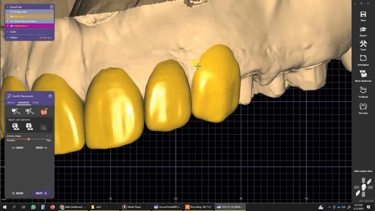Expand the Virtual waxup/bottom group arrow
This screenshot has width=375, height=211.
[x=8, y=21]
